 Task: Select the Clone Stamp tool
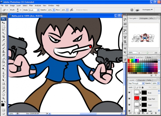[x=3, y=52]
